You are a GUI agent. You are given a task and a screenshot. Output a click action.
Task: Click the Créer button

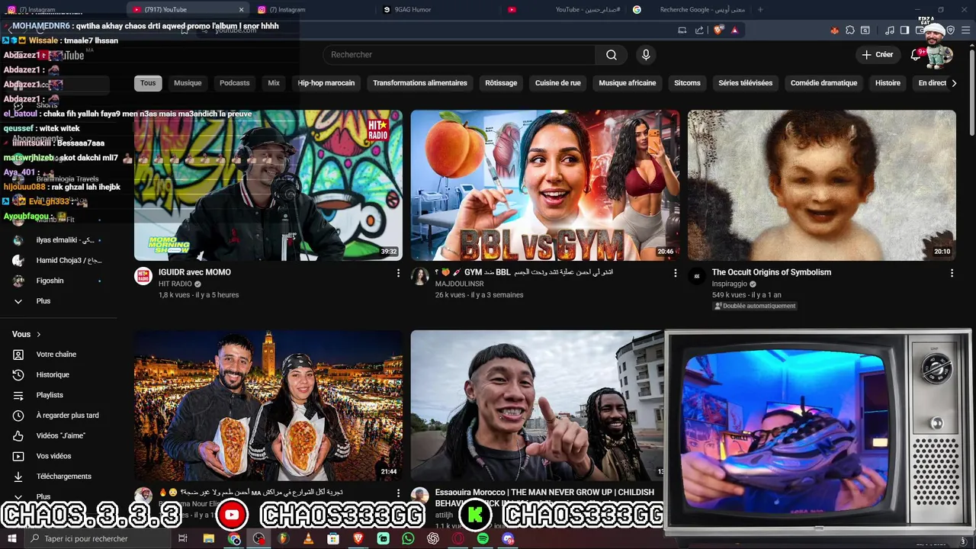click(877, 55)
